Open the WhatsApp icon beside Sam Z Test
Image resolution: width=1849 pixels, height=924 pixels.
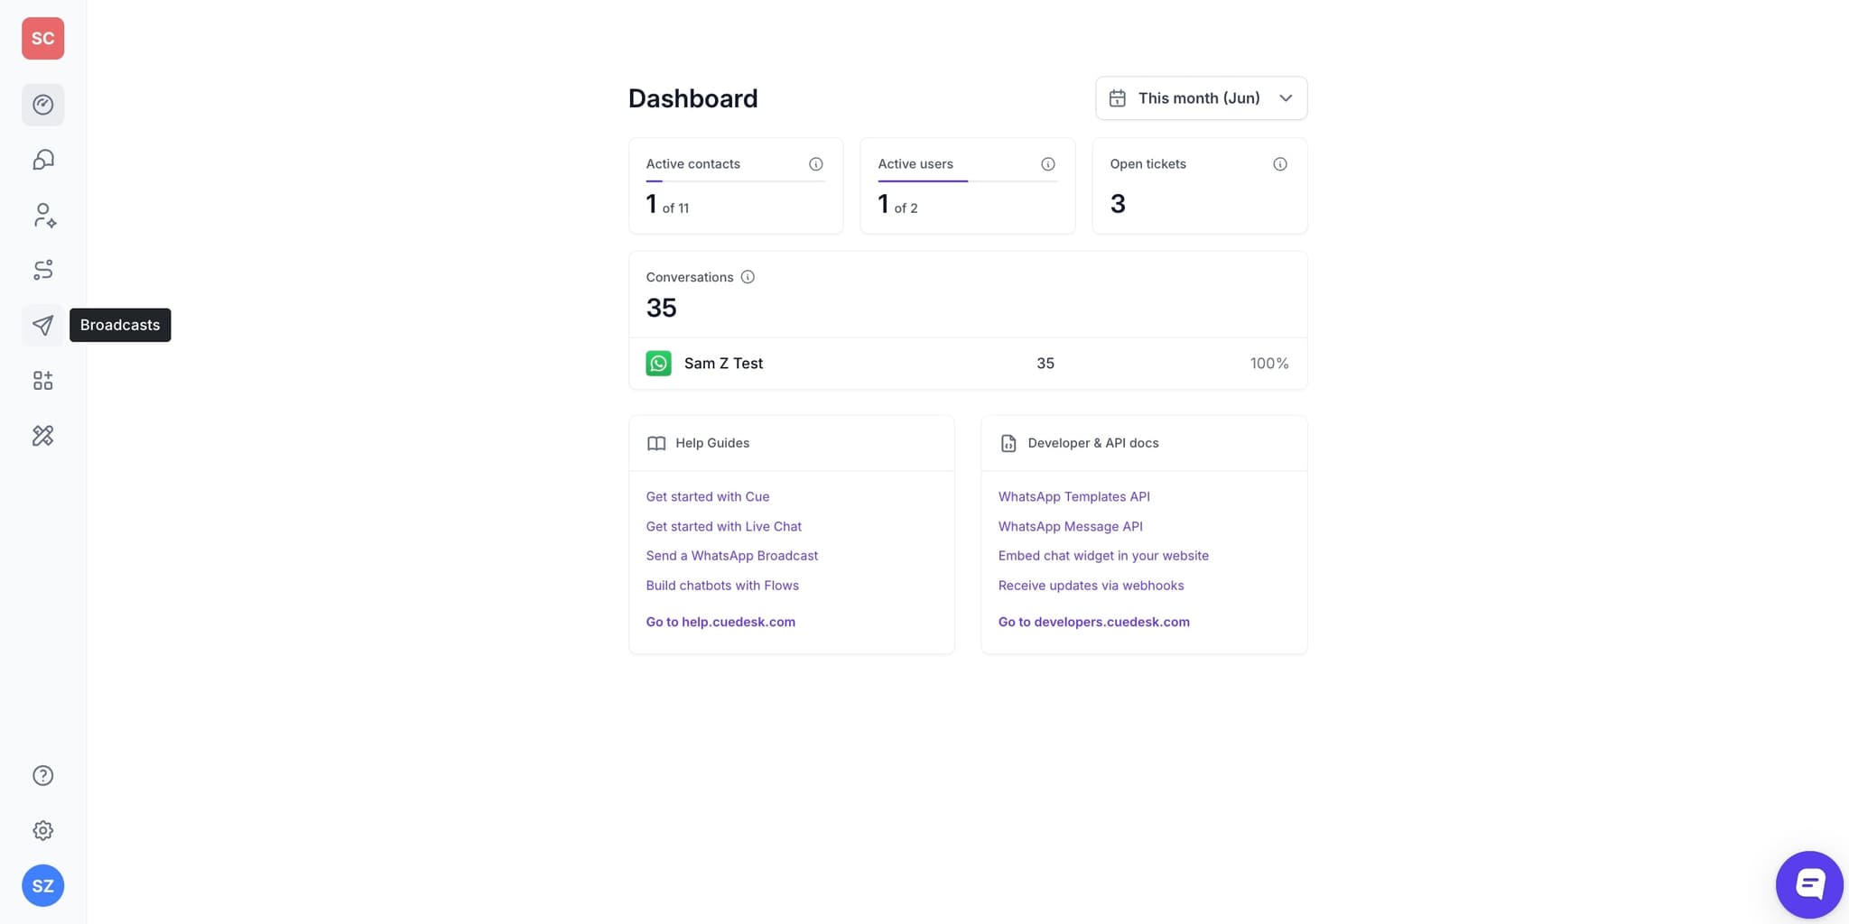[x=658, y=363]
